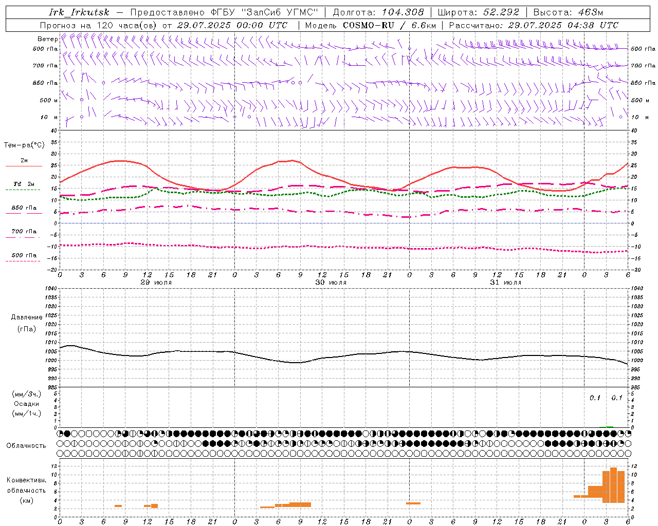The height and width of the screenshot is (526, 658).
Task: Click the Широта: 52.292 value
Action: pos(479,12)
